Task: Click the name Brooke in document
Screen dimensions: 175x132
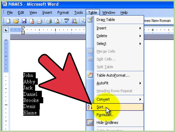Action: coord(31,100)
